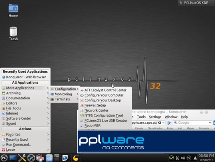Click the green checkmark update tray icon
This screenshot has width=215, height=162.
coord(171,158)
